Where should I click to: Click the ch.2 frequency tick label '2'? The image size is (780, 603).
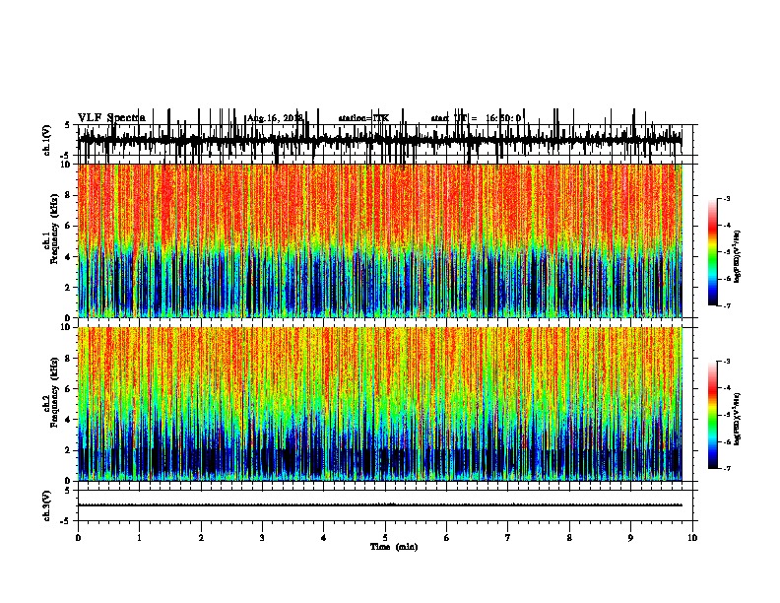coord(69,450)
